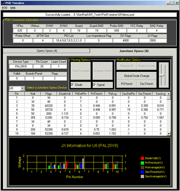Click the Change History button
180x191 pixels.
point(103,71)
